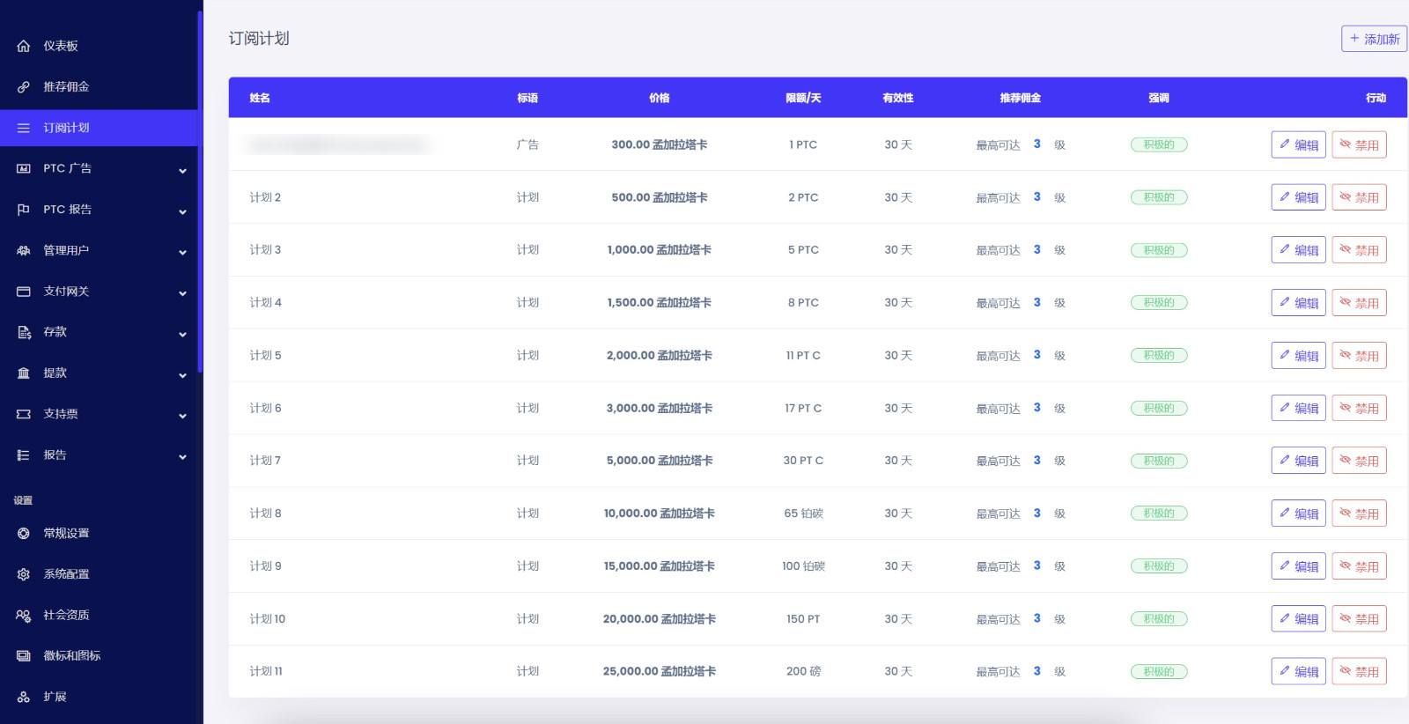Click the 添加新 button
1409x724 pixels.
point(1374,39)
